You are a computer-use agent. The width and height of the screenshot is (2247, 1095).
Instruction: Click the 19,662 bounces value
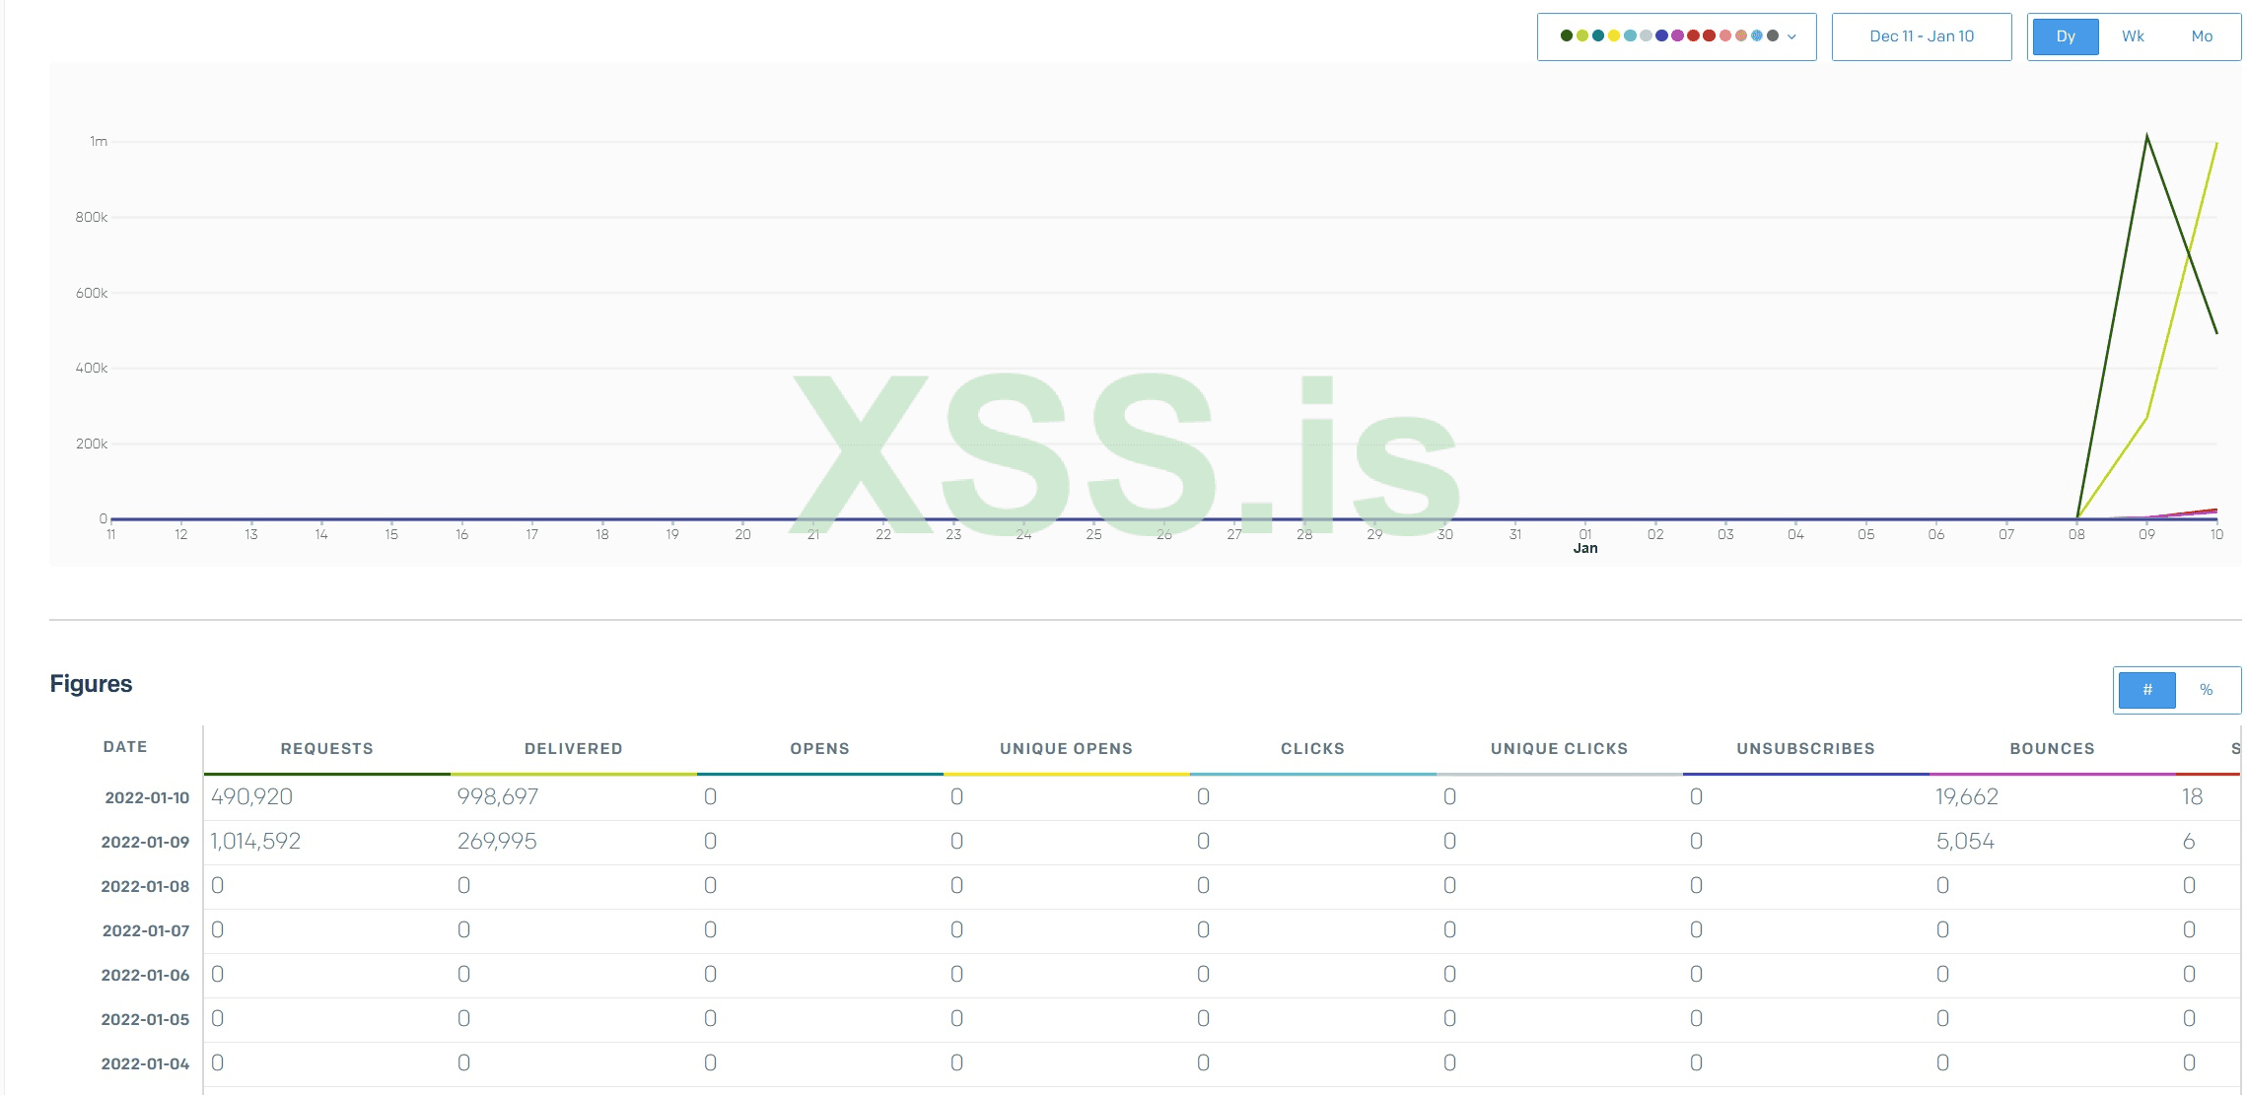click(1966, 797)
